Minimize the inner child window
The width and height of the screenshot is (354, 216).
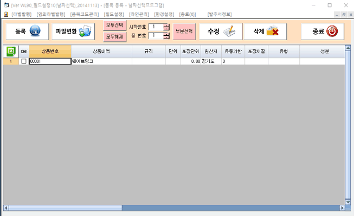(x=337, y=15)
